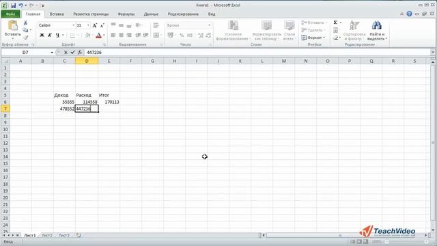Apply the percent style format
Viewport: 437px width, 246px height.
click(182, 35)
